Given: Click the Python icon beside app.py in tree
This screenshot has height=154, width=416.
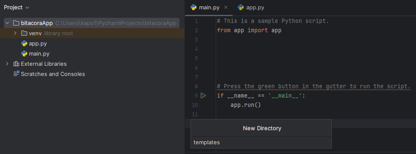Looking at the screenshot, I should point(24,43).
